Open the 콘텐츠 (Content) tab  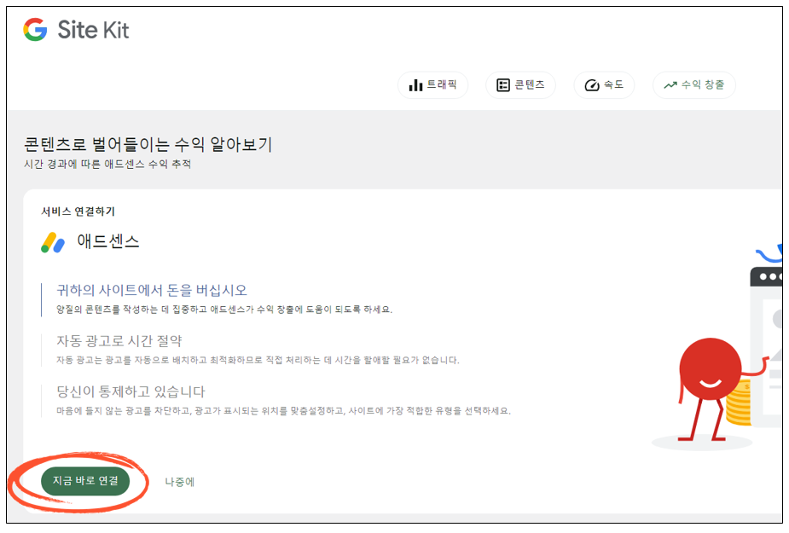520,85
